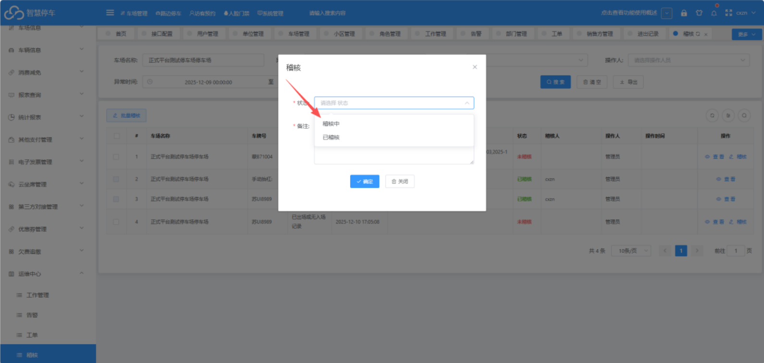The image size is (764, 363).
Task: Click the 导出 export button
Action: click(628, 82)
